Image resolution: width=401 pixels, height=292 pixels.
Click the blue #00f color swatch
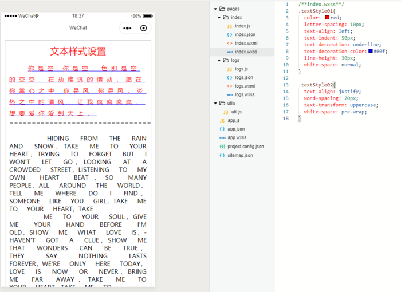(x=370, y=51)
